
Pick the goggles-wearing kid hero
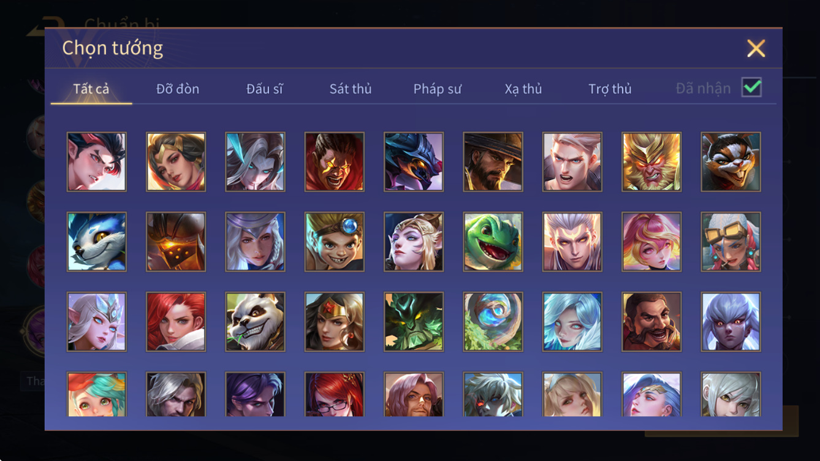point(335,242)
